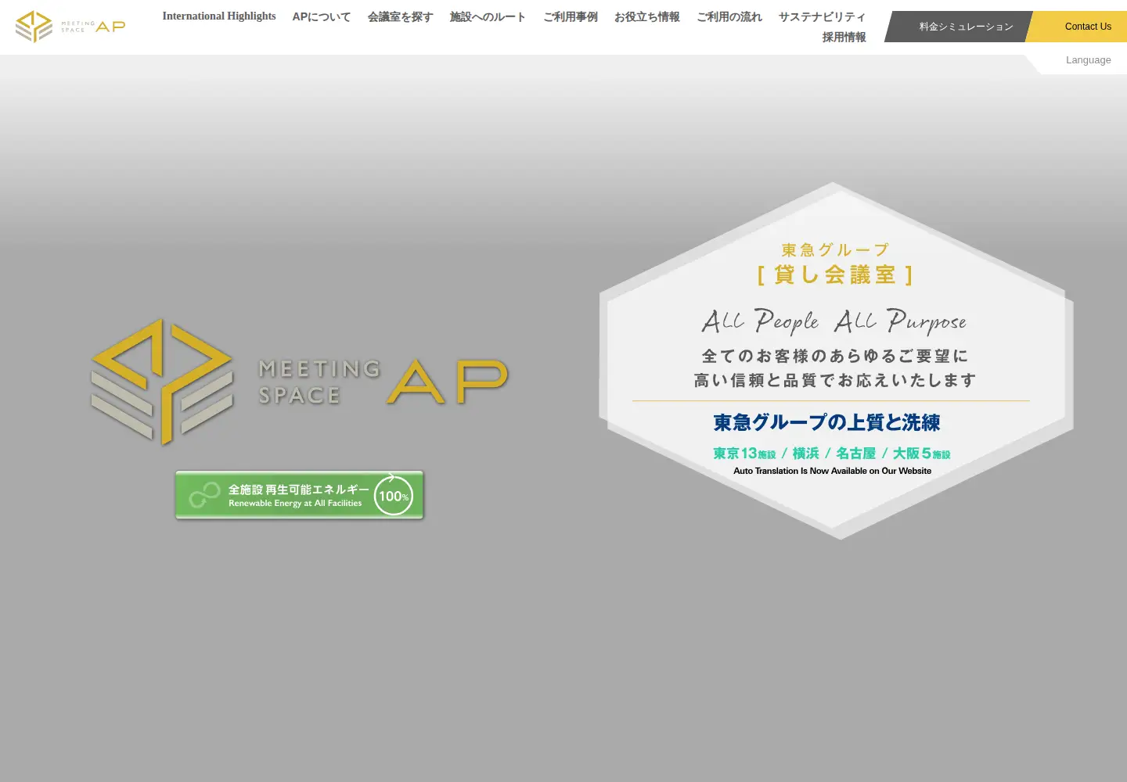This screenshot has width=1127, height=782.
Task: Click the infinity loop icon on green banner
Action: point(204,495)
